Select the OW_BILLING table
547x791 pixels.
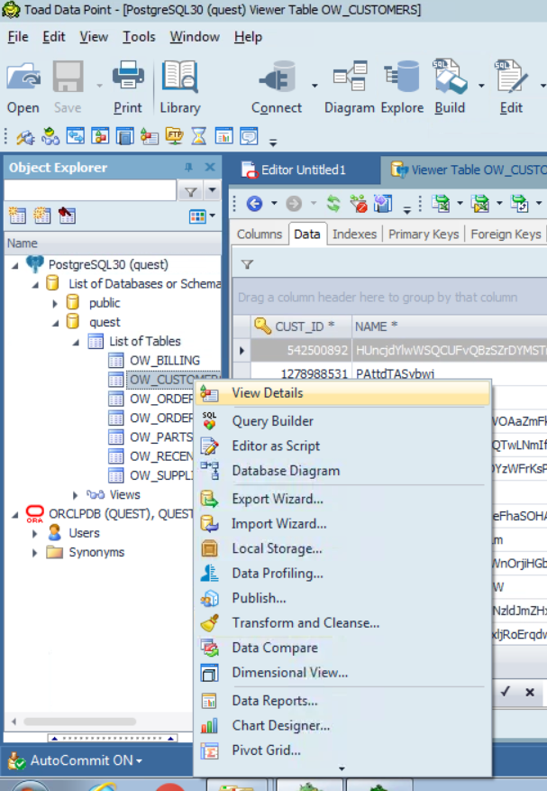tap(164, 360)
